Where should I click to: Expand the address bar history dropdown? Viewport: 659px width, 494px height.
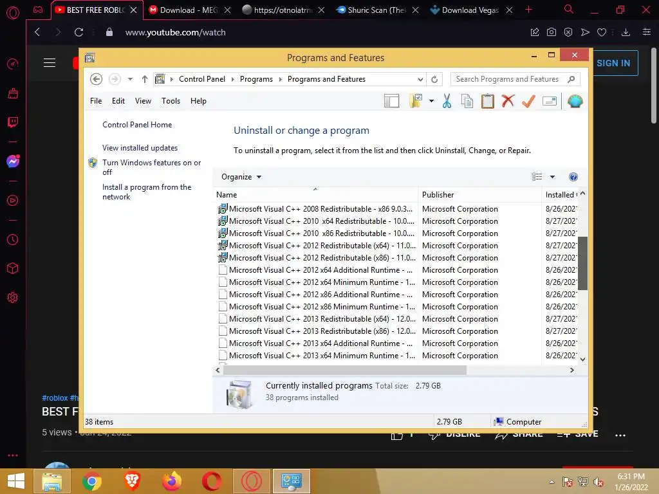[420, 79]
